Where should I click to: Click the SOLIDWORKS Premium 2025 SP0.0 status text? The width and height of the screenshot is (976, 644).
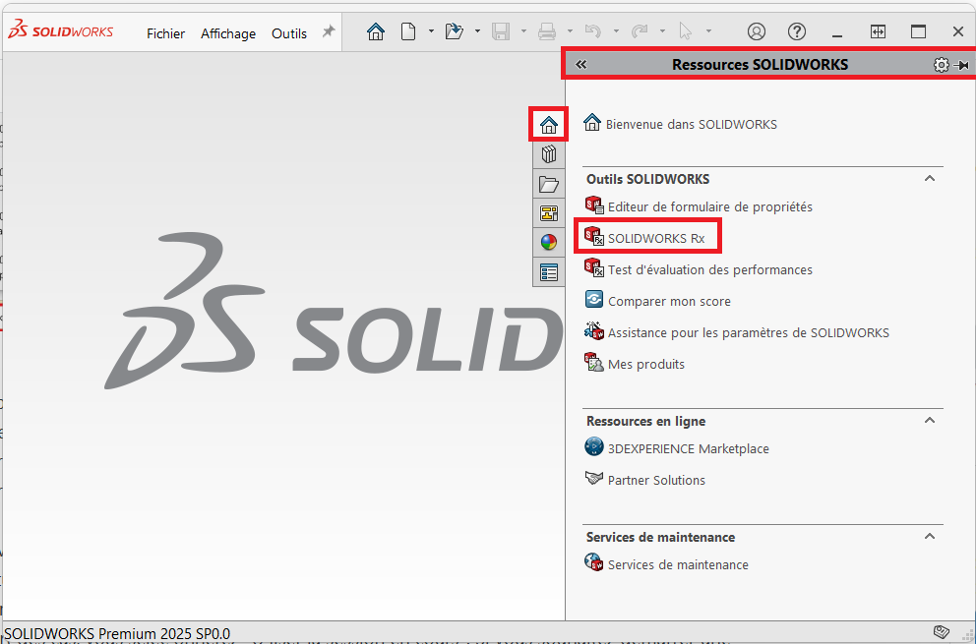point(117,633)
